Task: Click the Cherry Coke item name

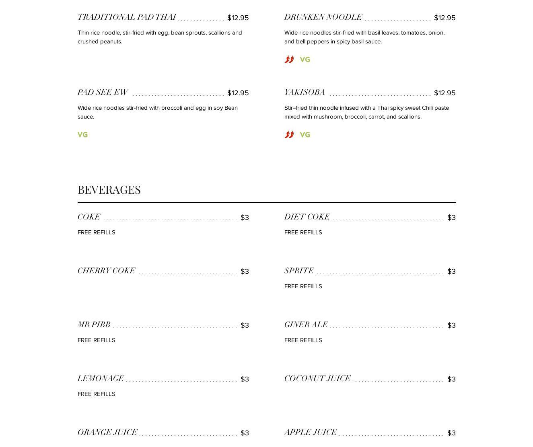Action: click(x=106, y=271)
